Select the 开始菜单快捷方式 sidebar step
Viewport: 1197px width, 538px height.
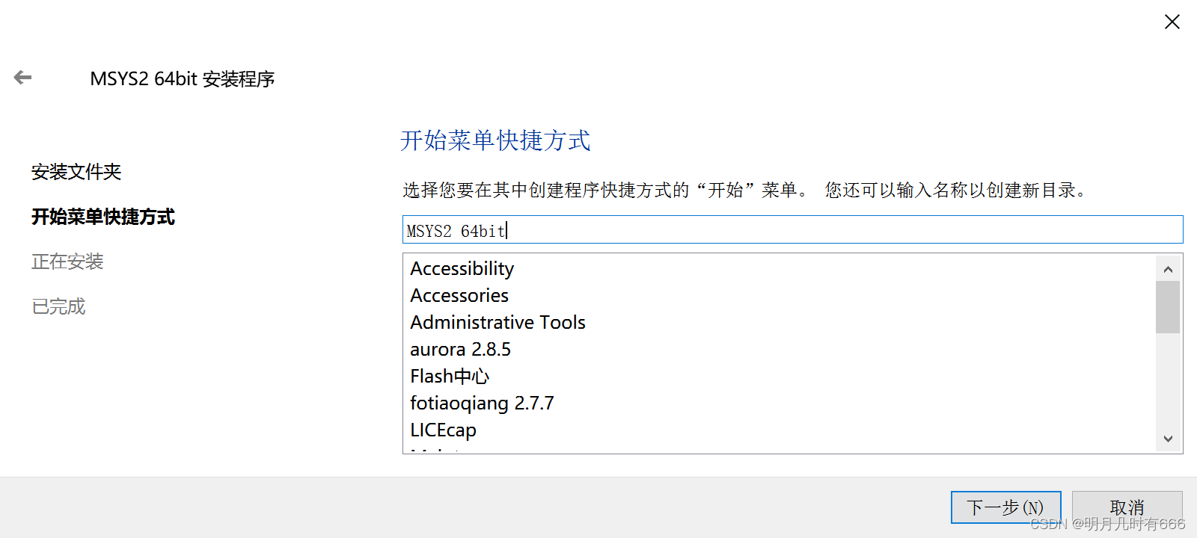(x=103, y=217)
